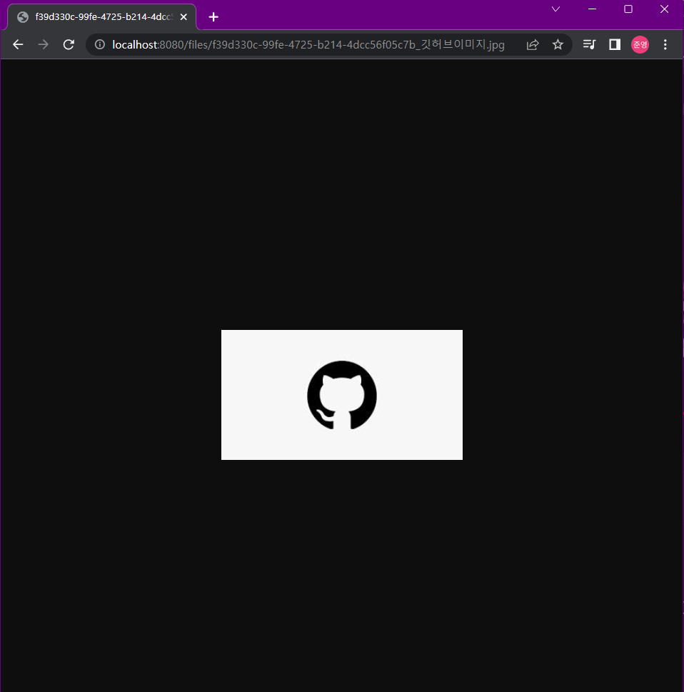This screenshot has height=692, width=684.
Task: Maximize the browser window
Action: tap(628, 9)
